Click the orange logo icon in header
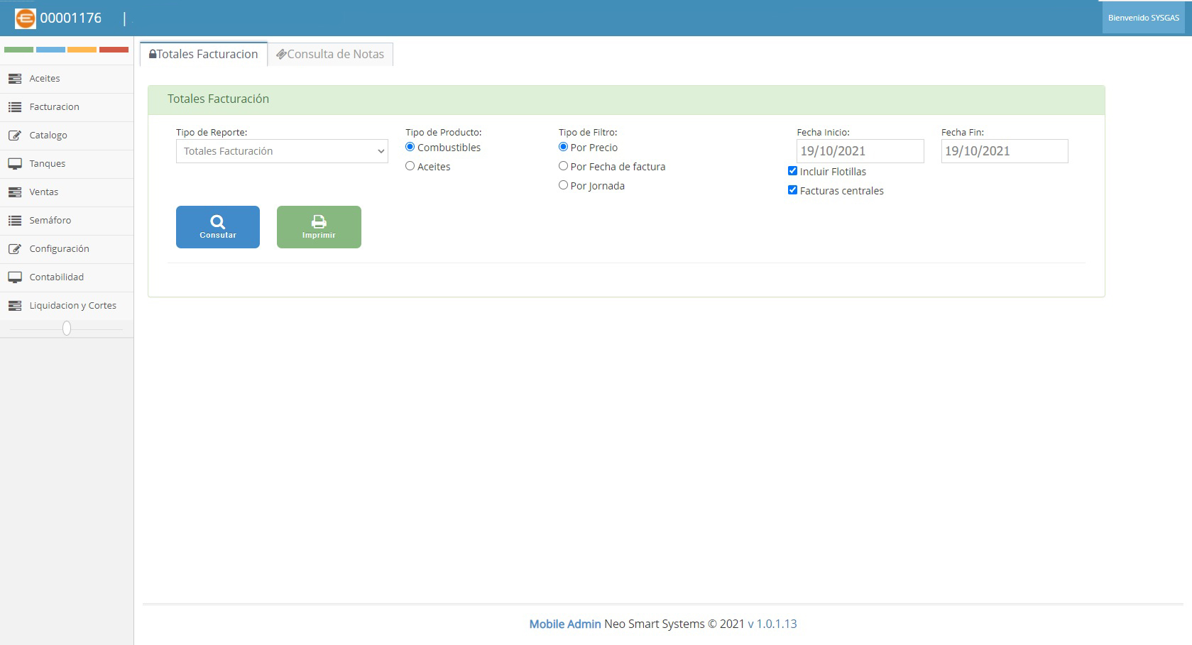This screenshot has height=645, width=1192. [x=25, y=18]
